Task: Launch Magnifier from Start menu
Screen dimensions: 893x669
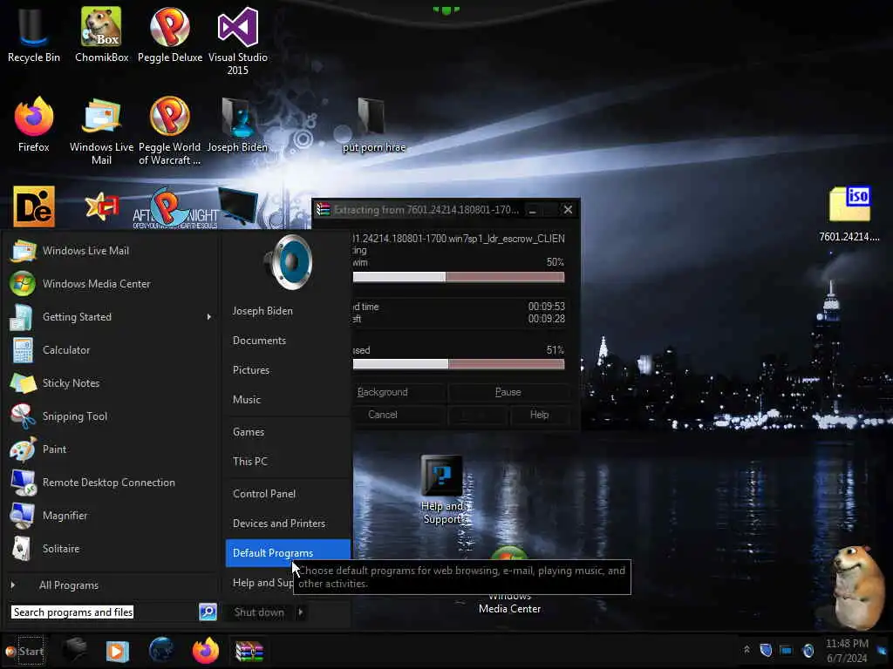Action: (112, 516)
